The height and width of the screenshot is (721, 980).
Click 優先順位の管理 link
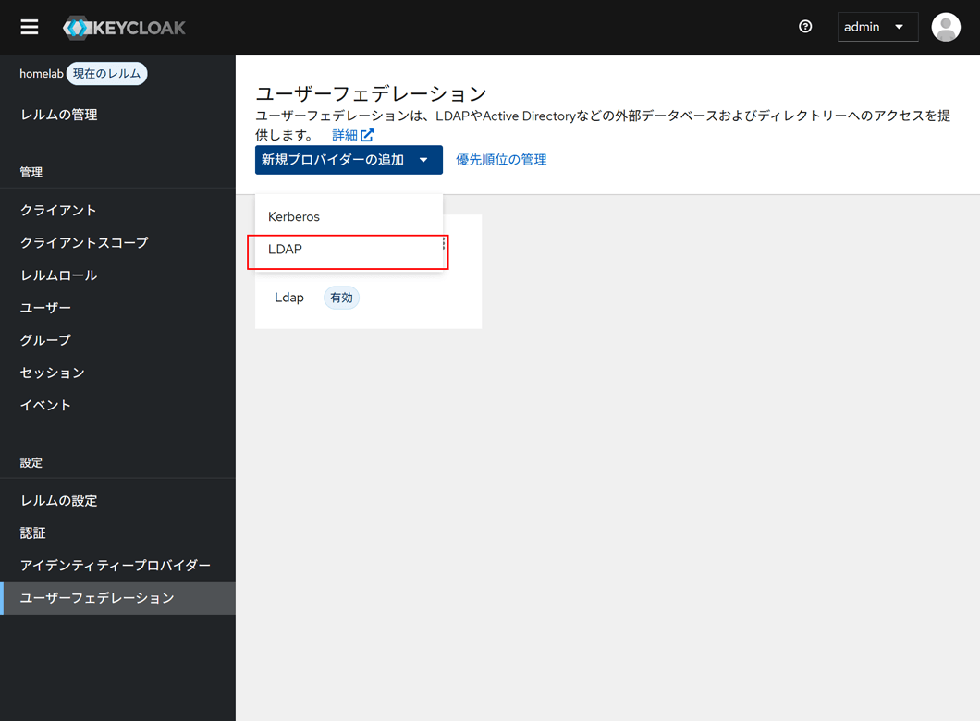click(x=501, y=160)
